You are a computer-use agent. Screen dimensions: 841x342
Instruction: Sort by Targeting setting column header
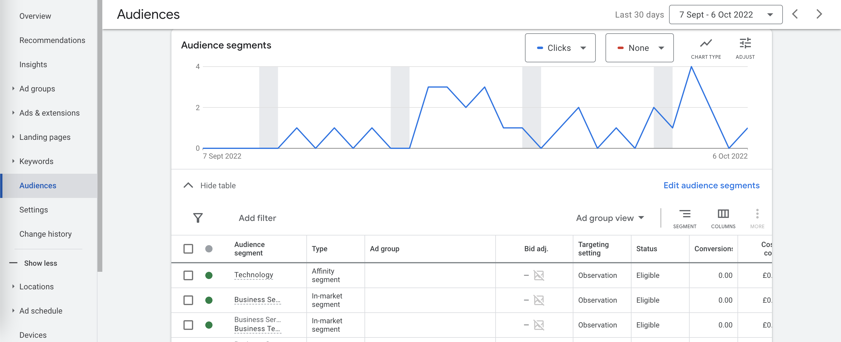(x=593, y=249)
